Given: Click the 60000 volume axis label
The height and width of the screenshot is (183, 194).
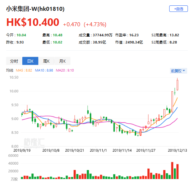Looking at the screenshot, I should point(13,156).
